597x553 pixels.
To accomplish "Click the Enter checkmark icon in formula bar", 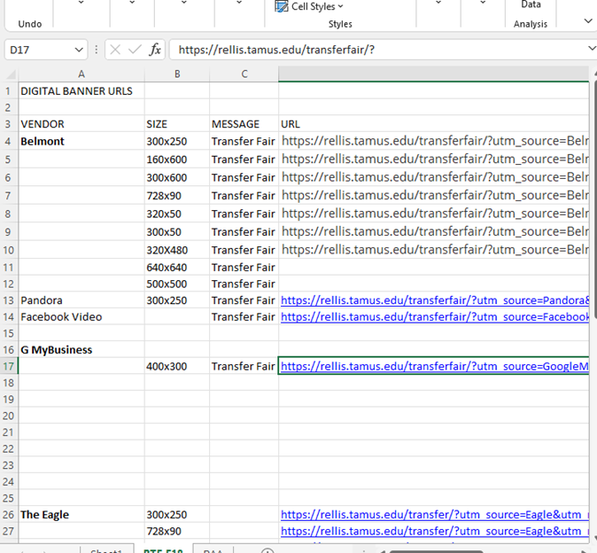I will [x=135, y=50].
